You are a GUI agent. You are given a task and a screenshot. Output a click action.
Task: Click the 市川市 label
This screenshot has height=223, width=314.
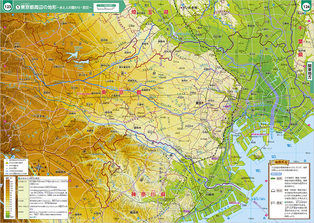click(306, 83)
